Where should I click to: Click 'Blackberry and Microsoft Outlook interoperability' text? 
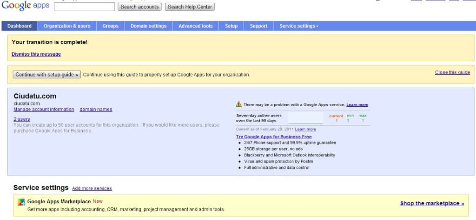coord(290,155)
